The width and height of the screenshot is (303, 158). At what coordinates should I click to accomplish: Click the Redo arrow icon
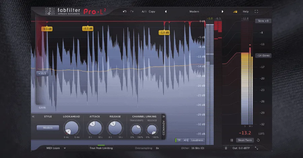tap(132, 11)
